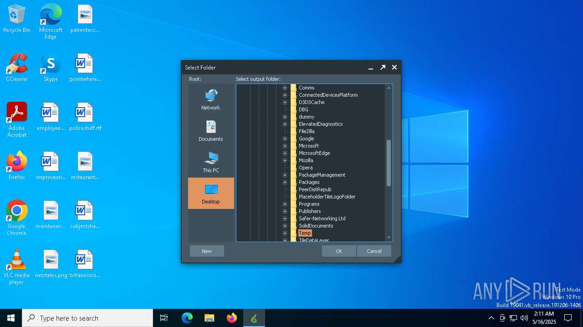Click the DBG folder icon
583x327 pixels.
coord(293,109)
